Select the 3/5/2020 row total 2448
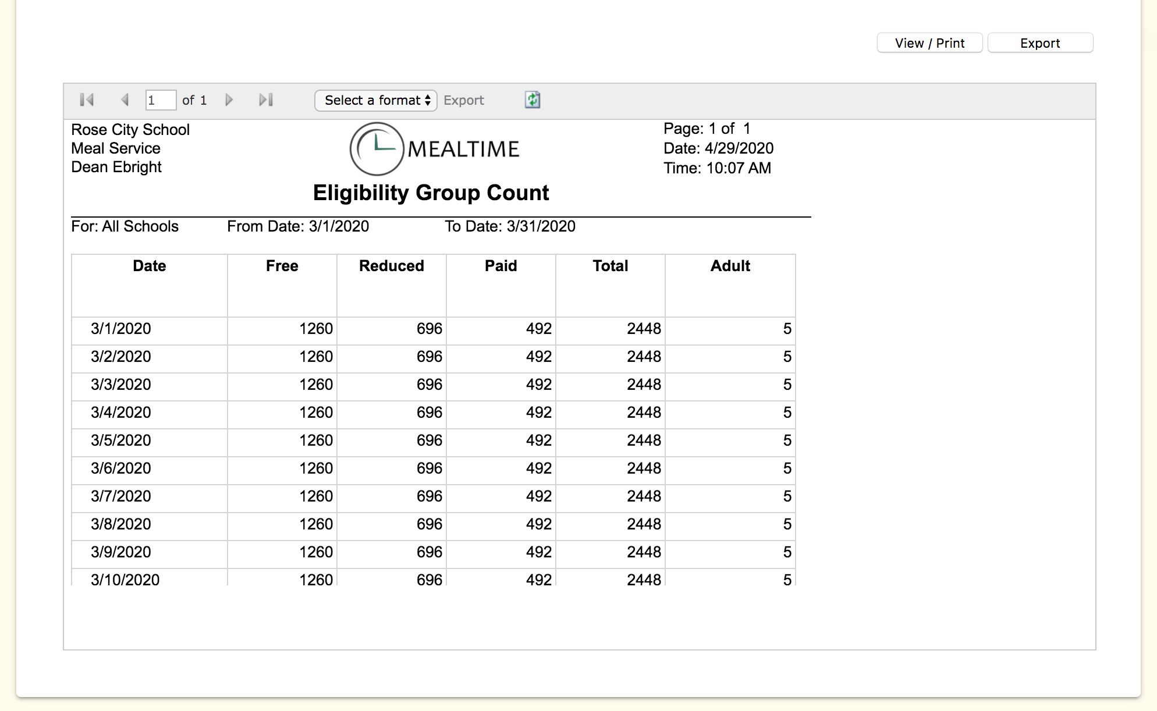 644,440
